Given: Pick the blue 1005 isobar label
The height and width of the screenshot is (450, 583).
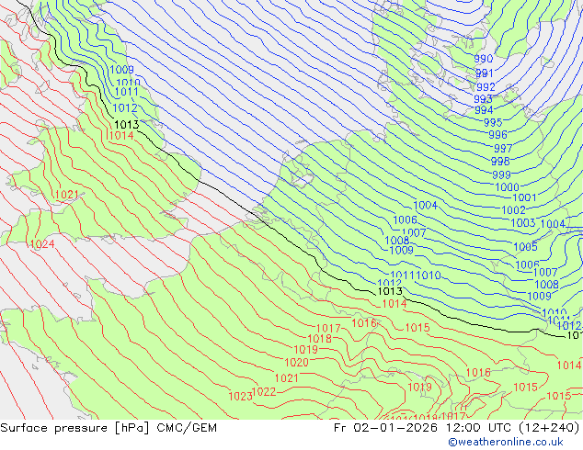Looking at the screenshot, I should (525, 247).
